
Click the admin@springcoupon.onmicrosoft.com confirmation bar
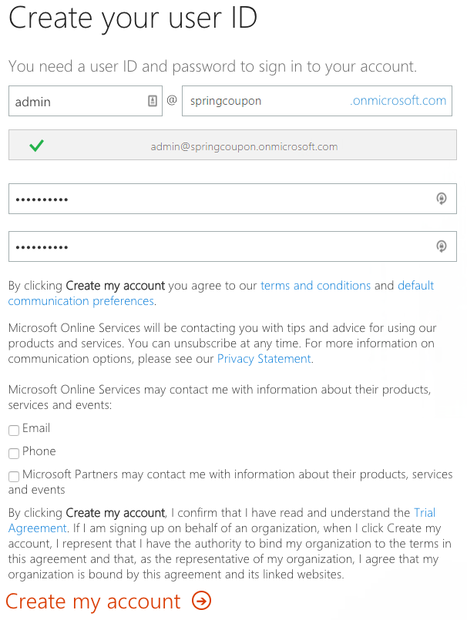[x=233, y=145]
